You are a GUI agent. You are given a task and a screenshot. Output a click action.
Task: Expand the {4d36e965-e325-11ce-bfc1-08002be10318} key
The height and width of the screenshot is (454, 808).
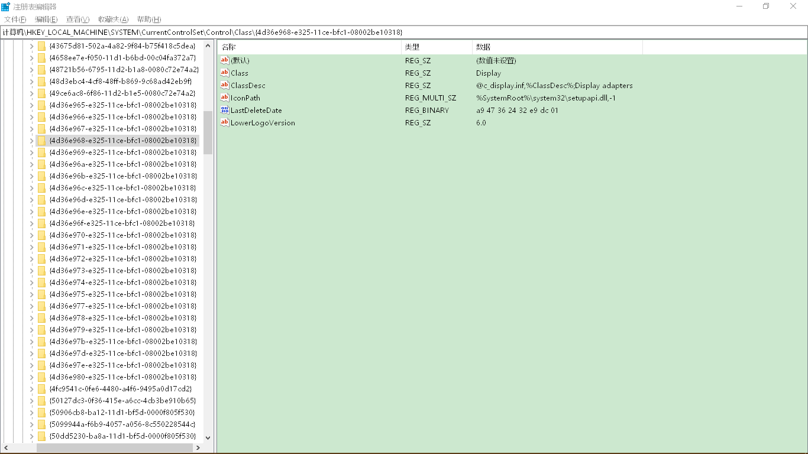point(31,105)
